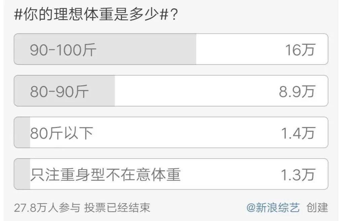Open the @新浪综艺 profile link
This screenshot has height=221, width=340.
[x=273, y=208]
